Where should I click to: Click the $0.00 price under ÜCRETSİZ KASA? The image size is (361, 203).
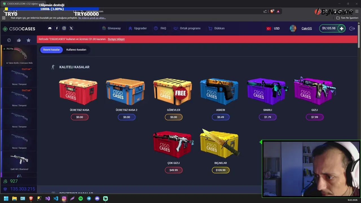(x=80, y=117)
